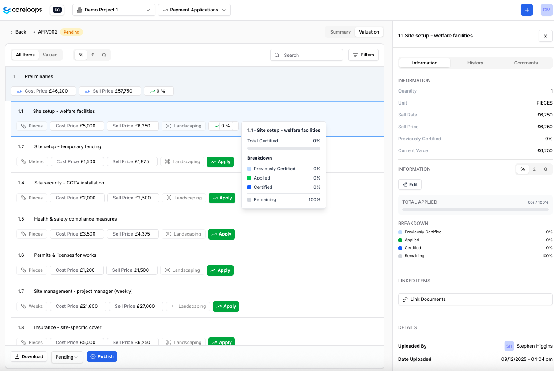Screen dimensions: 554x371
Task: Switch list units to quantity (Q)
Action: pos(104,55)
